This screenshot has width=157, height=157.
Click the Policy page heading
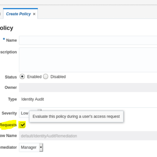coord(6,28)
